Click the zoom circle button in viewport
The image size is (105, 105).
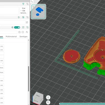[x=48, y=102]
